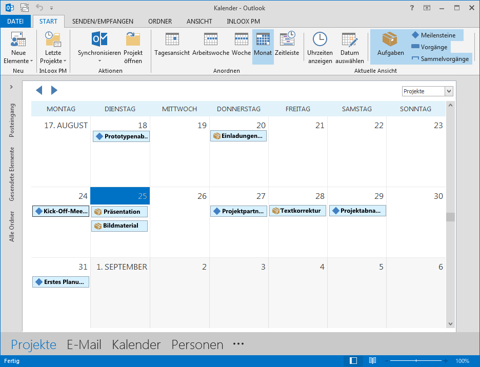The width and height of the screenshot is (480, 367).
Task: Open the Personen navigation link
Action: pyautogui.click(x=197, y=345)
